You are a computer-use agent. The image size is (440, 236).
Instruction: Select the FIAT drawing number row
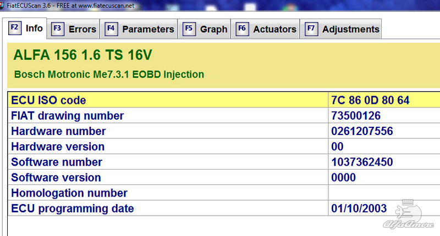tap(224, 115)
